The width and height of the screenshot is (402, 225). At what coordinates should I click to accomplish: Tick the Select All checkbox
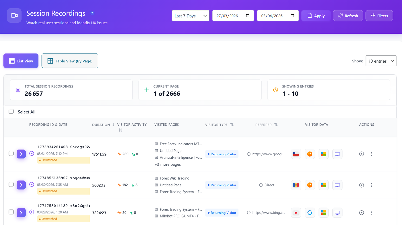[x=11, y=111]
